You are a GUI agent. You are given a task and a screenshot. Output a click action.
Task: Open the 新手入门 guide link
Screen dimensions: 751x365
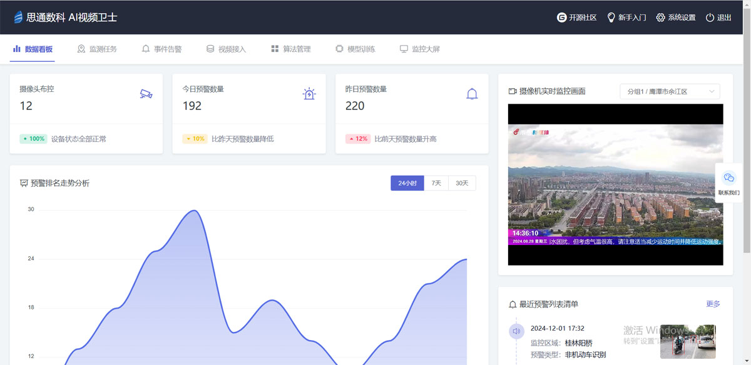626,17
